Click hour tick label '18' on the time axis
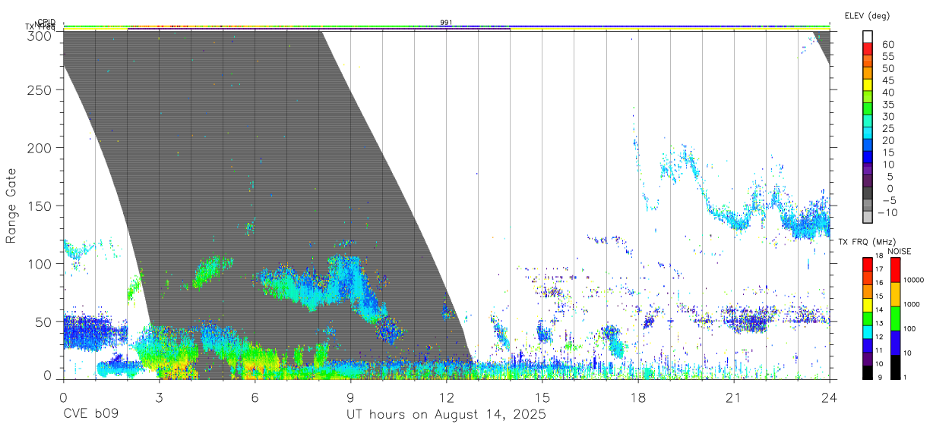This screenshot has width=933, height=430. point(637,397)
